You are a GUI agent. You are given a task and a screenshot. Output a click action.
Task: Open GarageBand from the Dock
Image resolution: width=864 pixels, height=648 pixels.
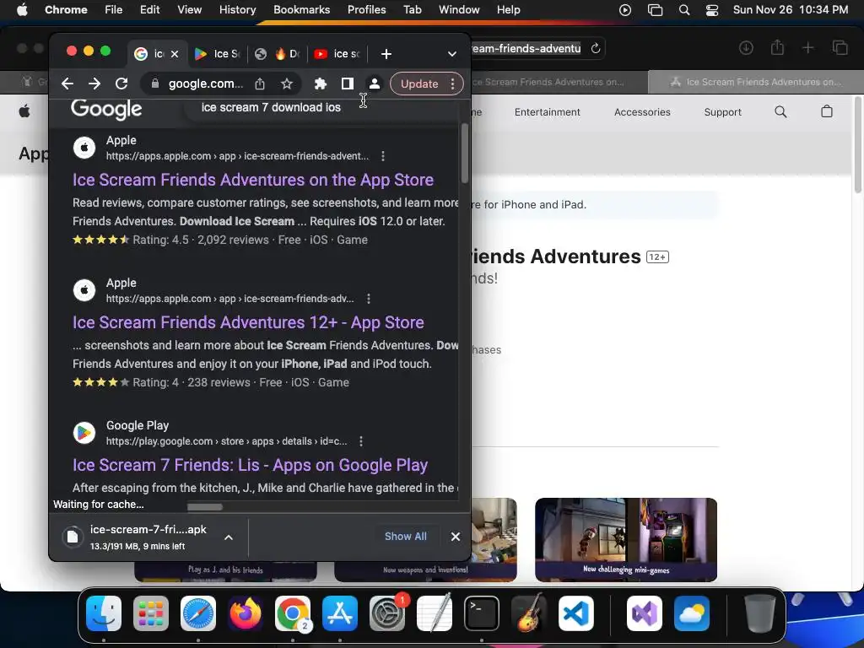(x=529, y=613)
